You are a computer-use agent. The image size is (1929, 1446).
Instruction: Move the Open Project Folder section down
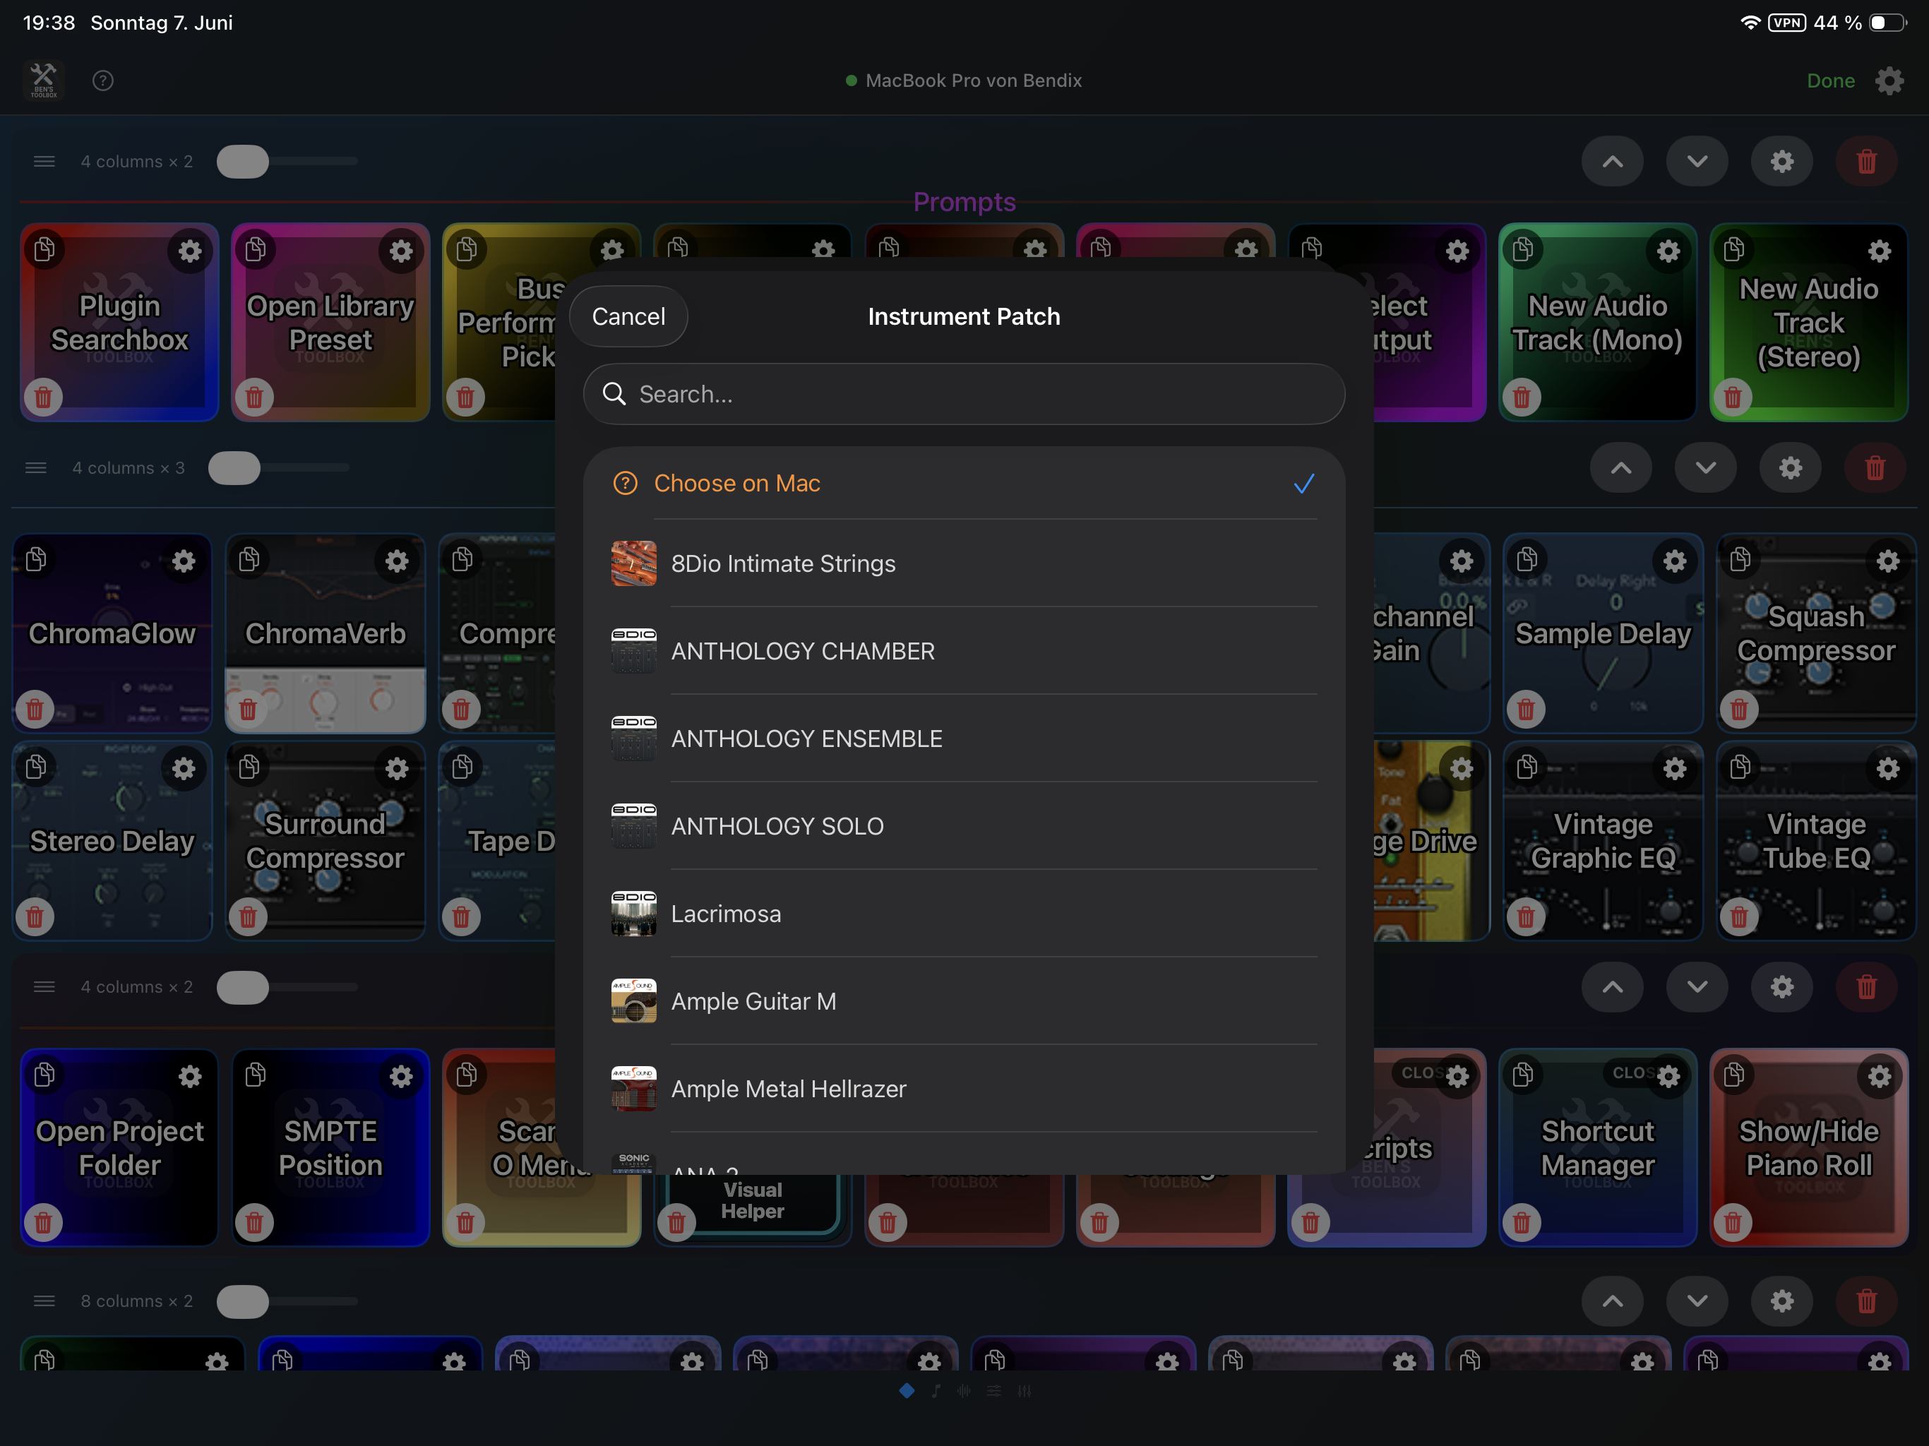(x=1697, y=987)
